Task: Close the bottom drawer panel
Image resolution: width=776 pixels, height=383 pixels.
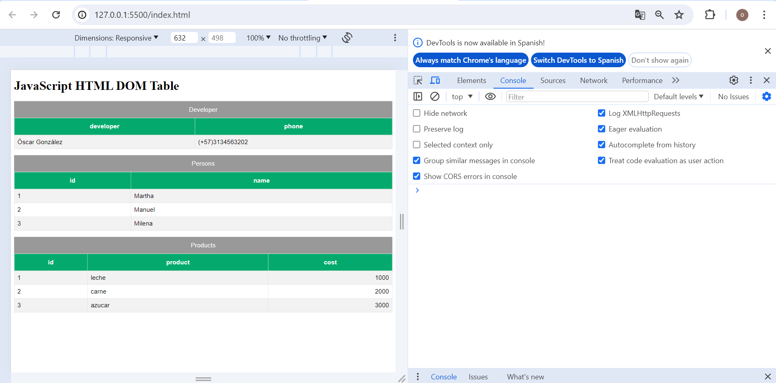Action: pos(767,377)
